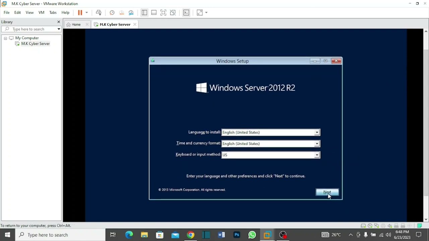429x241 pixels.
Task: Open the Tabs menu
Action: coord(53,12)
